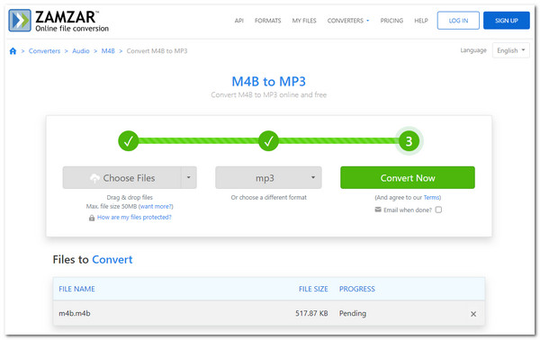Open the Pricing page
This screenshot has width=540, height=340.
point(391,21)
